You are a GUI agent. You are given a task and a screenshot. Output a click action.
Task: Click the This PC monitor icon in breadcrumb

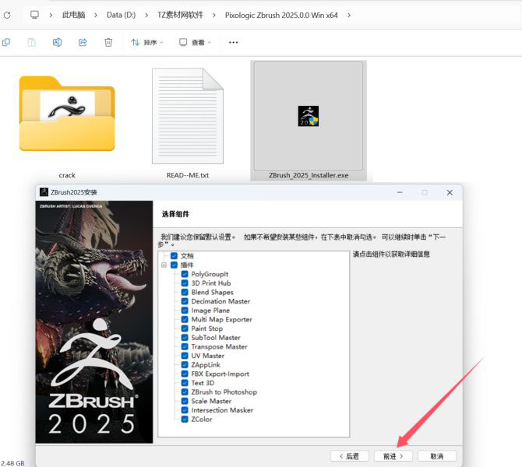[x=34, y=15]
